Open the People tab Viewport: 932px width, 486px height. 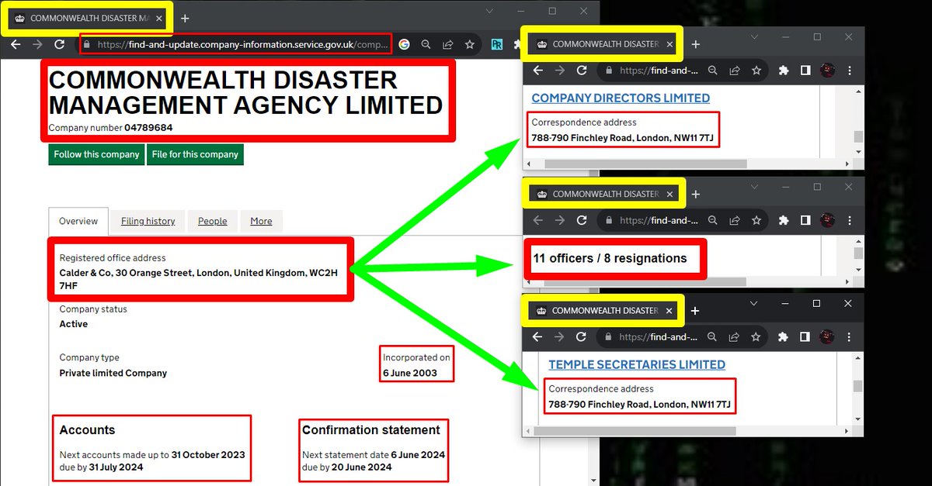pos(212,221)
